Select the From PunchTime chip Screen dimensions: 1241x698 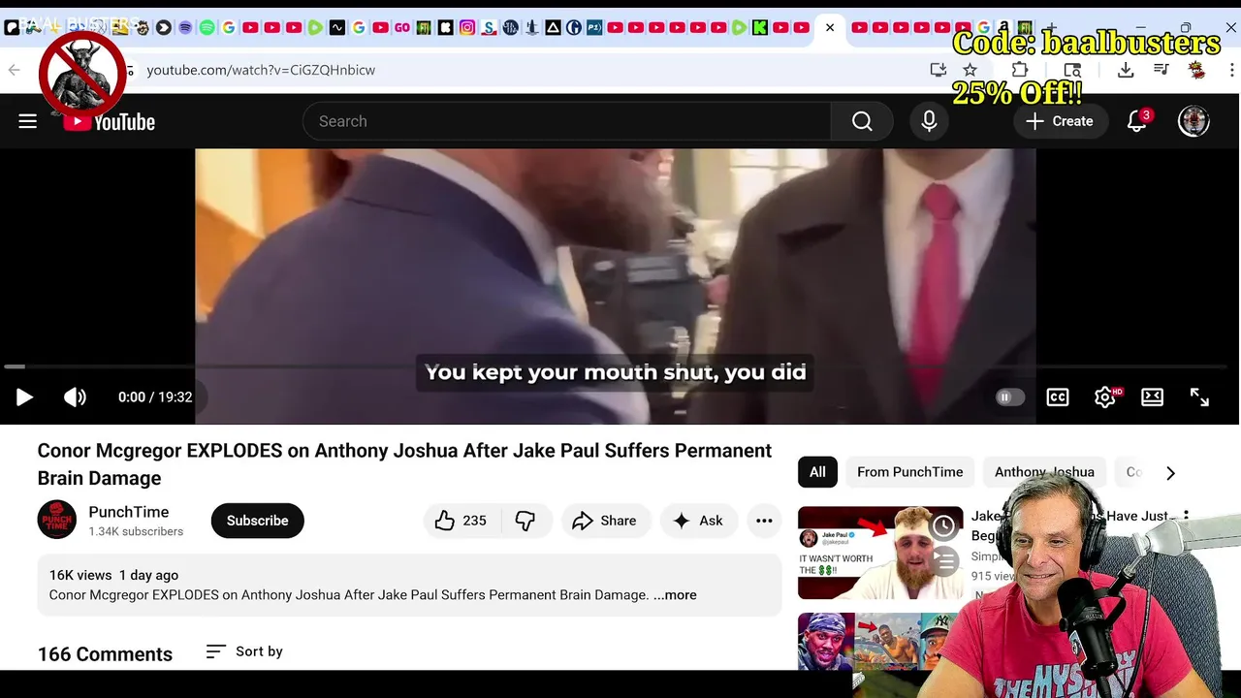click(909, 472)
